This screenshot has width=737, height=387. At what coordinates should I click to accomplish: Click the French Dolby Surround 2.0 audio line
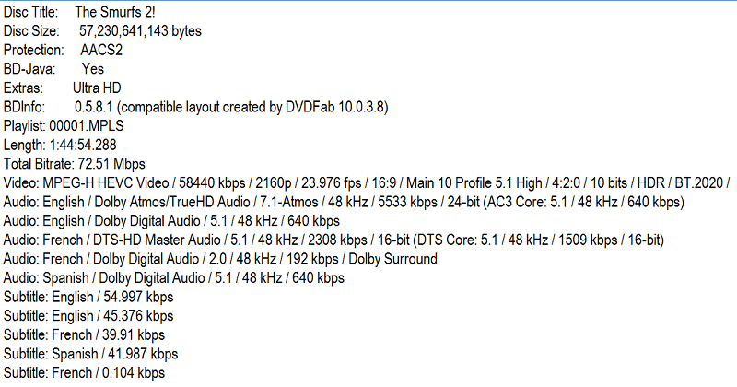click(220, 259)
